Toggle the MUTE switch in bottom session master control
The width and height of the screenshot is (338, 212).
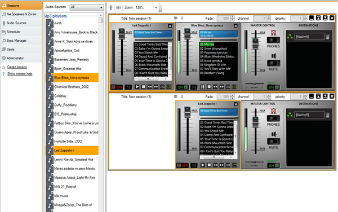point(273,142)
